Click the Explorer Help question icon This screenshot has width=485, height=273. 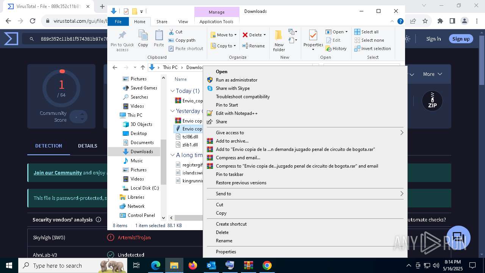[400, 21]
